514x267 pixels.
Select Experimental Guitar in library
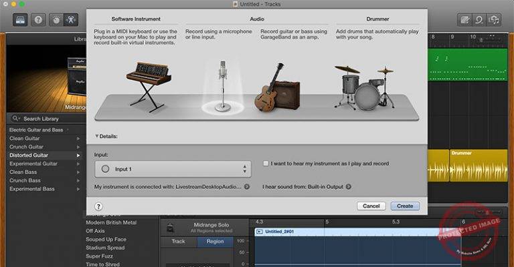[x=33, y=164]
